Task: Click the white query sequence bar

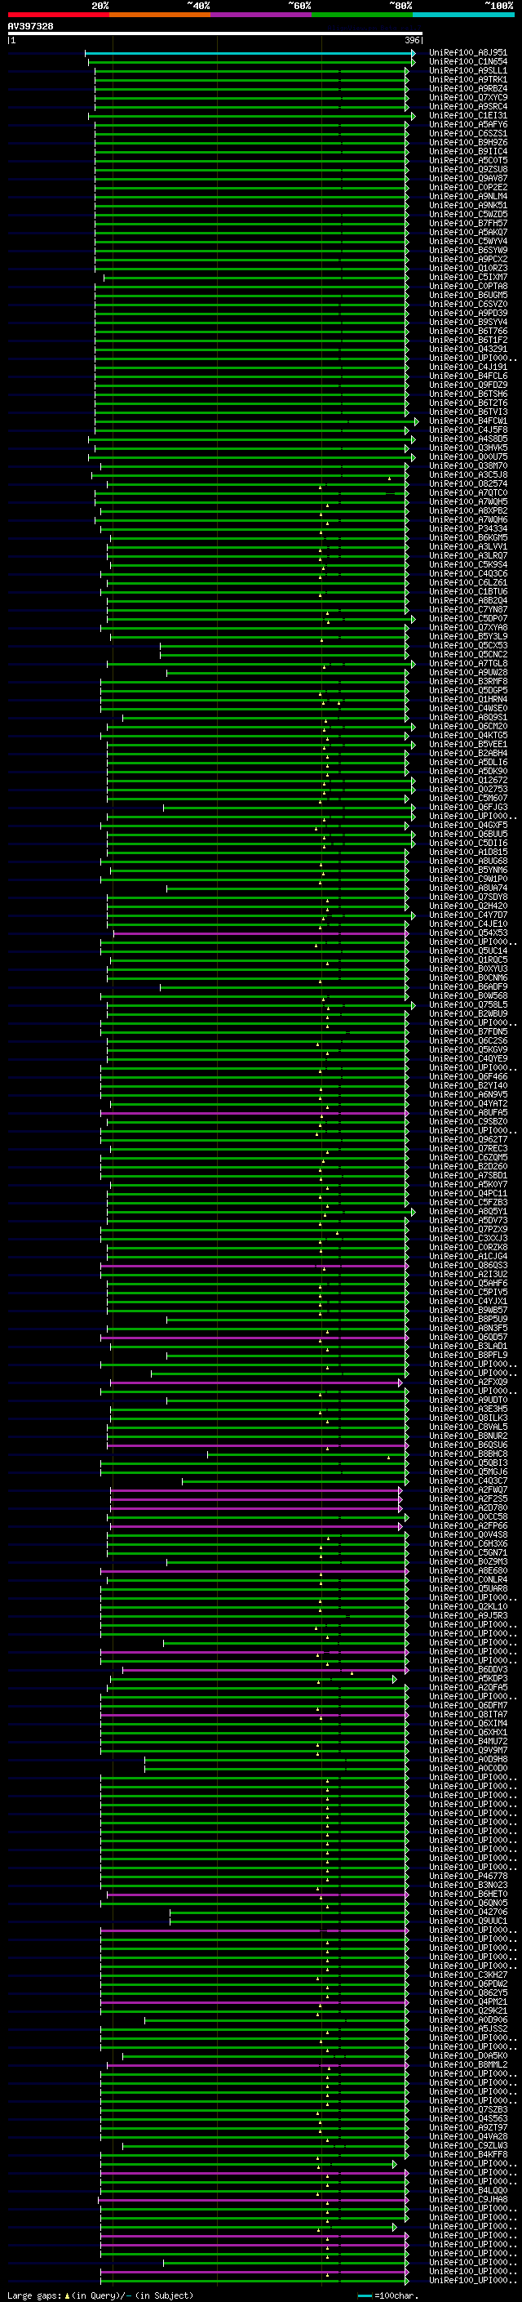Action: 215,33
